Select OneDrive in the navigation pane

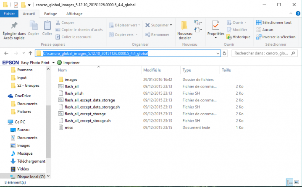tap(19, 96)
